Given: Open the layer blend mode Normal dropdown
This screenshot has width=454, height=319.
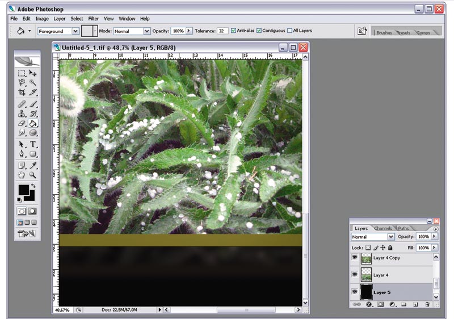Looking at the screenshot, I should tap(373, 237).
